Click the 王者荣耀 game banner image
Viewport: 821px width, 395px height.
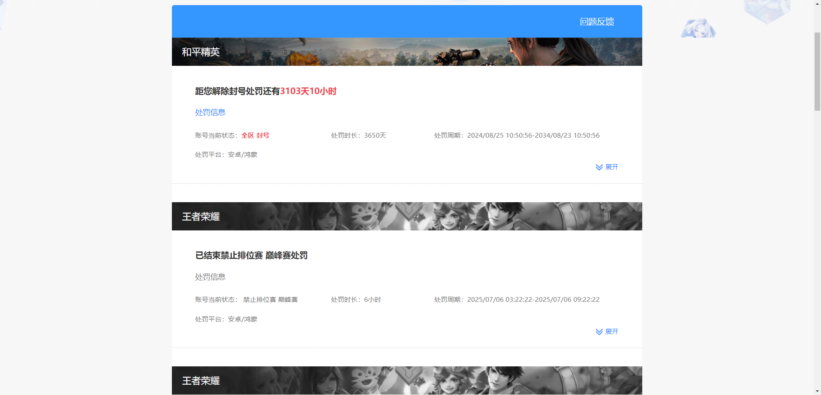(406, 216)
